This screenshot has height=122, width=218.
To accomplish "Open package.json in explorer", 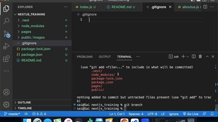I will [x=42, y=55].
